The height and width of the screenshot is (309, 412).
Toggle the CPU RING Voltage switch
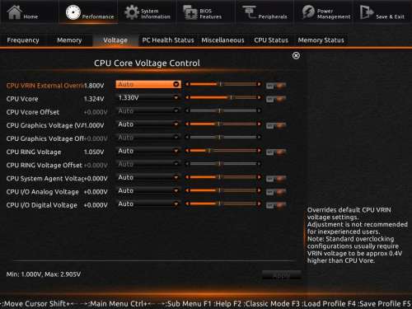pos(276,152)
